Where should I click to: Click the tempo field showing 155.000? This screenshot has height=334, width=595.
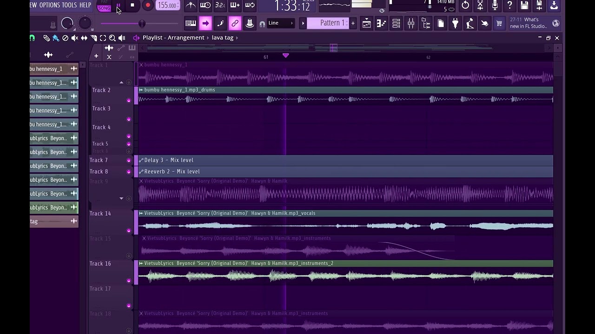coord(167,6)
